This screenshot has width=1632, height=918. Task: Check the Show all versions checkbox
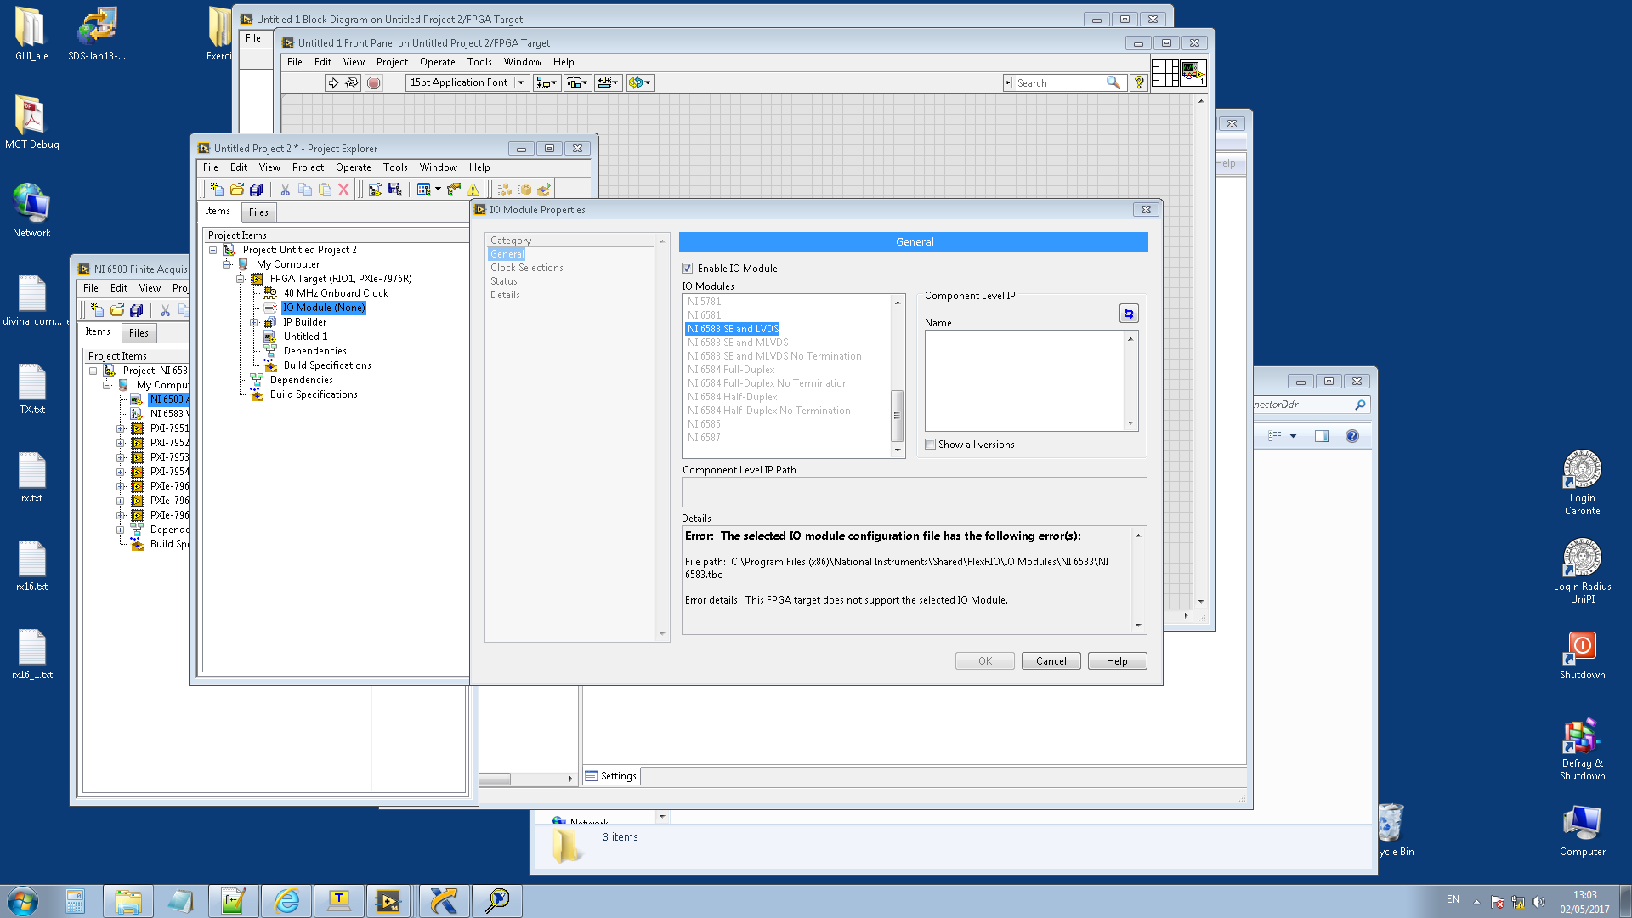[931, 445]
